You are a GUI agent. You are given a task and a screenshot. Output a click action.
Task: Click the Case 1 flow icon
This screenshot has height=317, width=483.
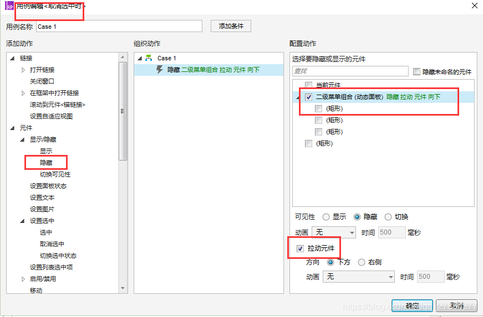149,58
